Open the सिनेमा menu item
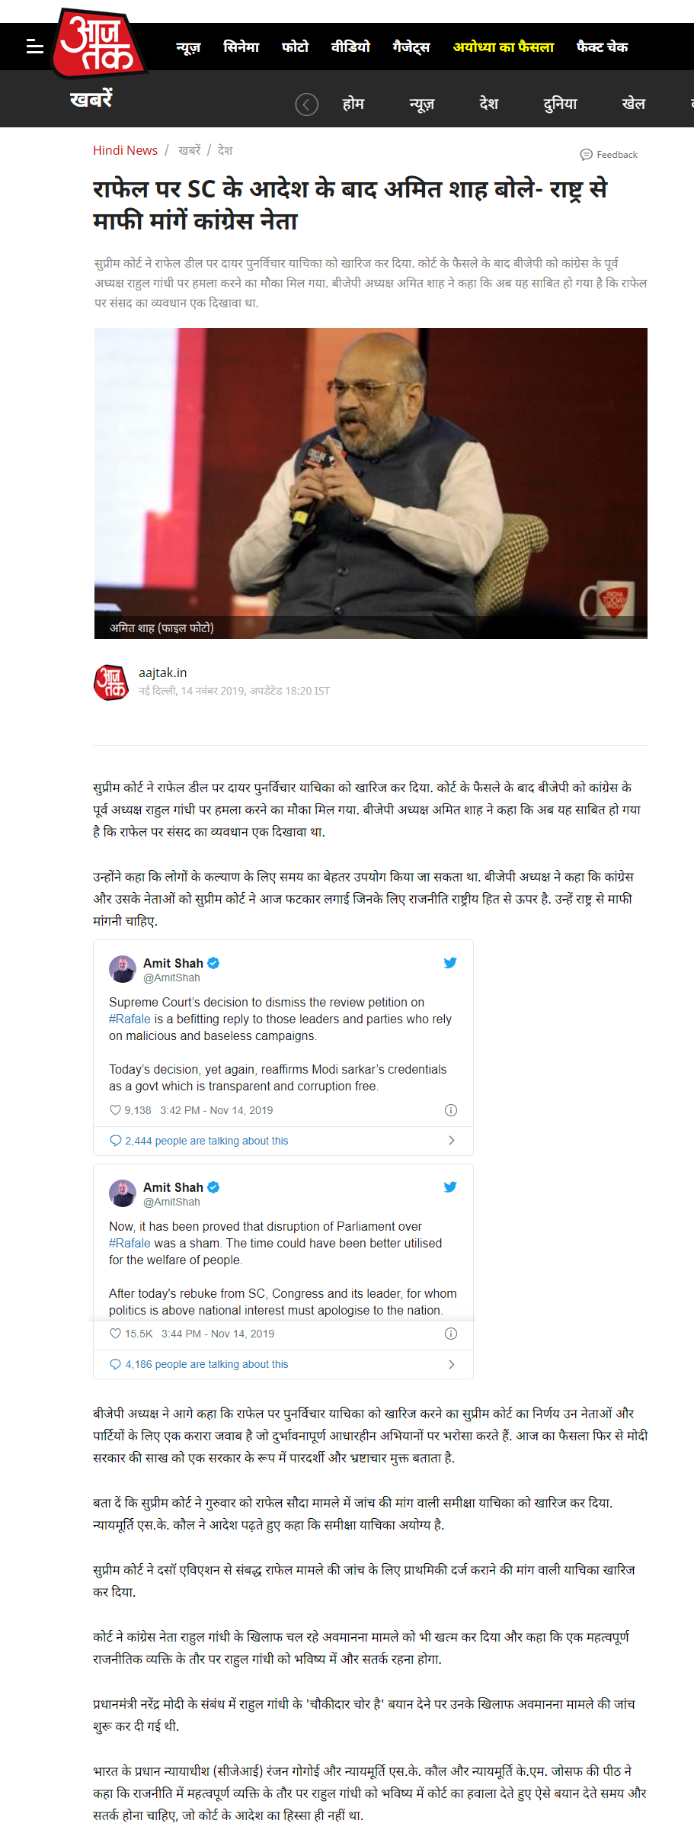 [241, 47]
